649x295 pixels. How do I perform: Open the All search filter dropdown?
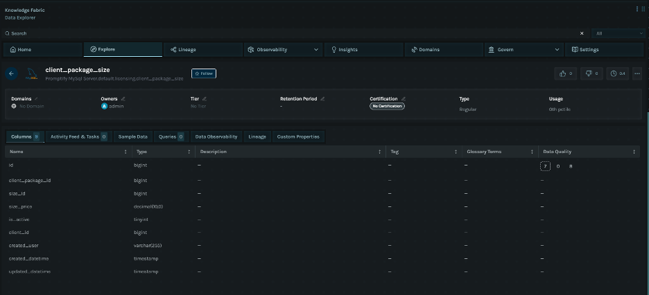(x=618, y=33)
